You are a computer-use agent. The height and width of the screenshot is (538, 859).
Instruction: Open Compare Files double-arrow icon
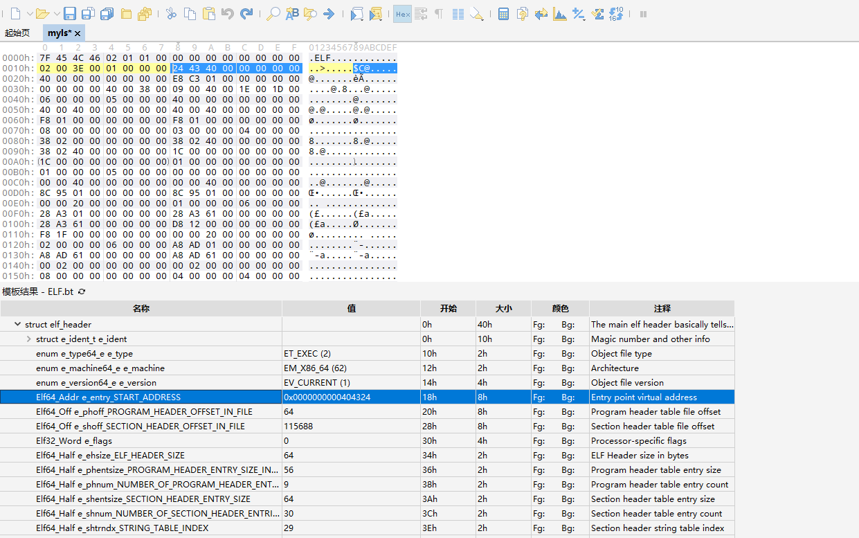541,14
